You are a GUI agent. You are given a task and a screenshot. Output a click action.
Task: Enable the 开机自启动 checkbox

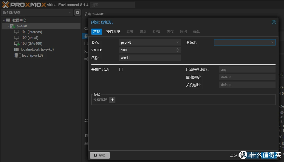coord(121,70)
